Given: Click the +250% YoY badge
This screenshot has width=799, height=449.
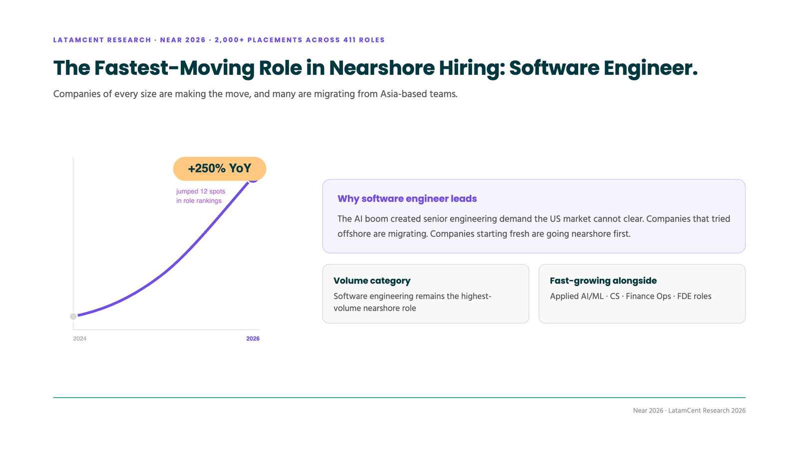Looking at the screenshot, I should [x=220, y=169].
